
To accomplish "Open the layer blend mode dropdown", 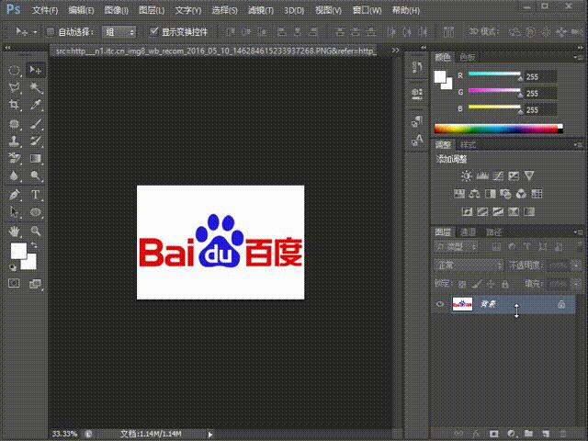I will click(x=469, y=266).
